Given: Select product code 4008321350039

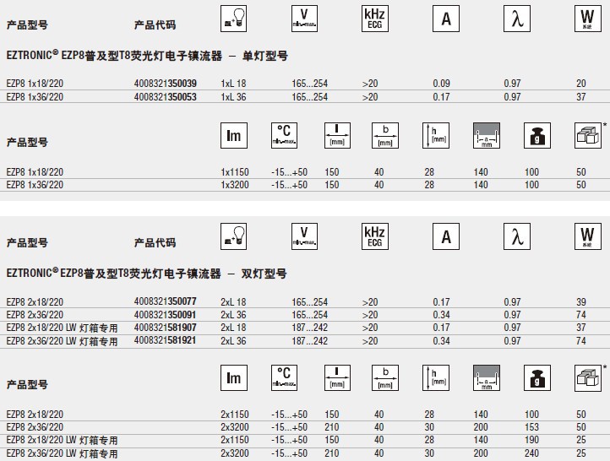Looking at the screenshot, I should click(165, 84).
